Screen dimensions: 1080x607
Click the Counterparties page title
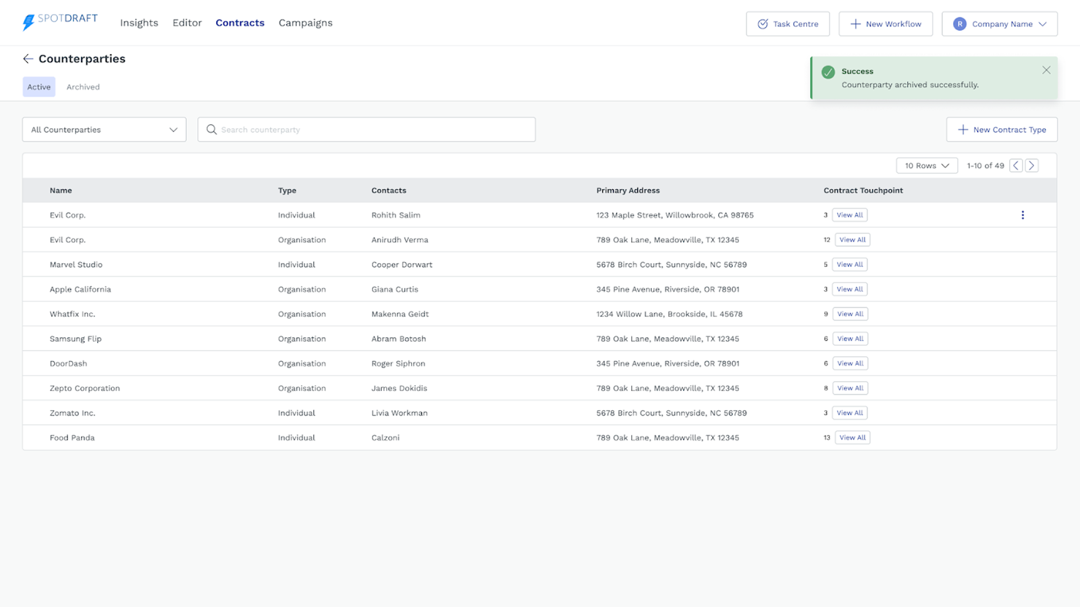[x=82, y=59]
